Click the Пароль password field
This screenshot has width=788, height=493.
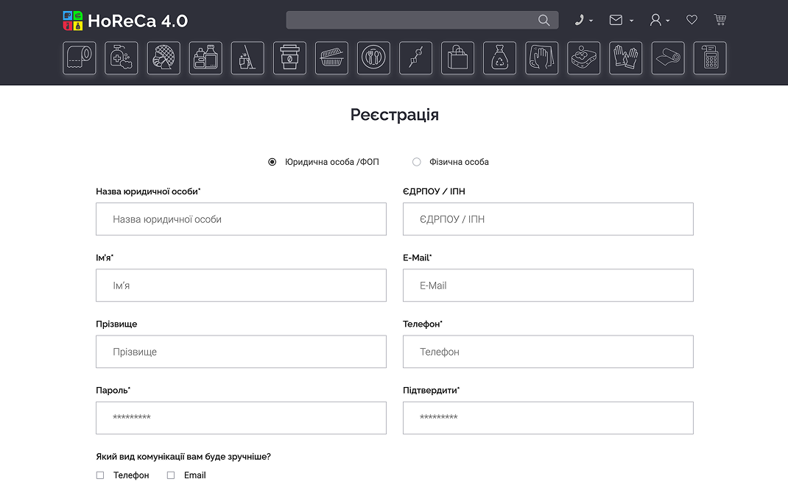(241, 418)
